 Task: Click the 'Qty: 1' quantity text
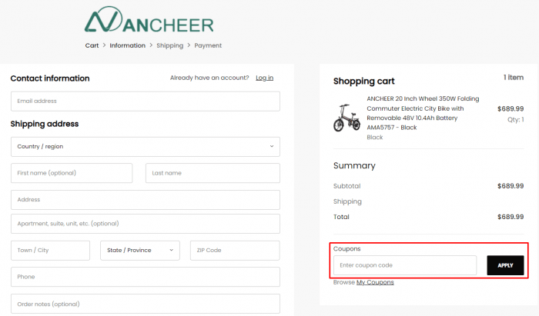(x=516, y=120)
